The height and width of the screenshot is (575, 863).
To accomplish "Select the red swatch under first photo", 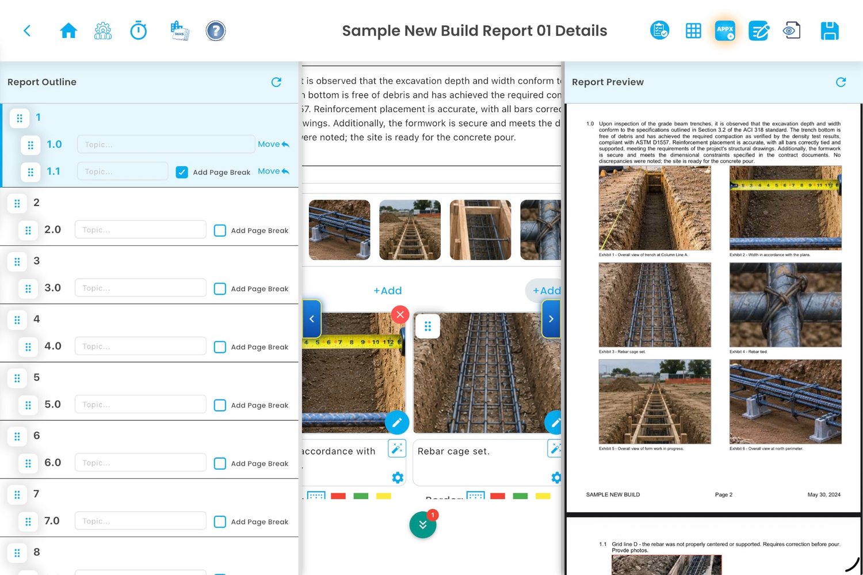I will point(338,496).
